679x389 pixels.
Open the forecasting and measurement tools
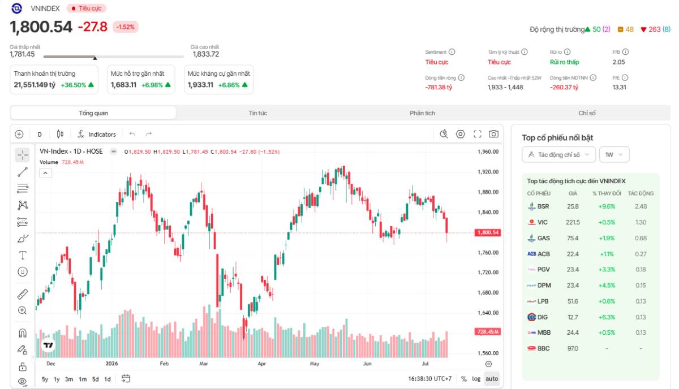[23, 222]
